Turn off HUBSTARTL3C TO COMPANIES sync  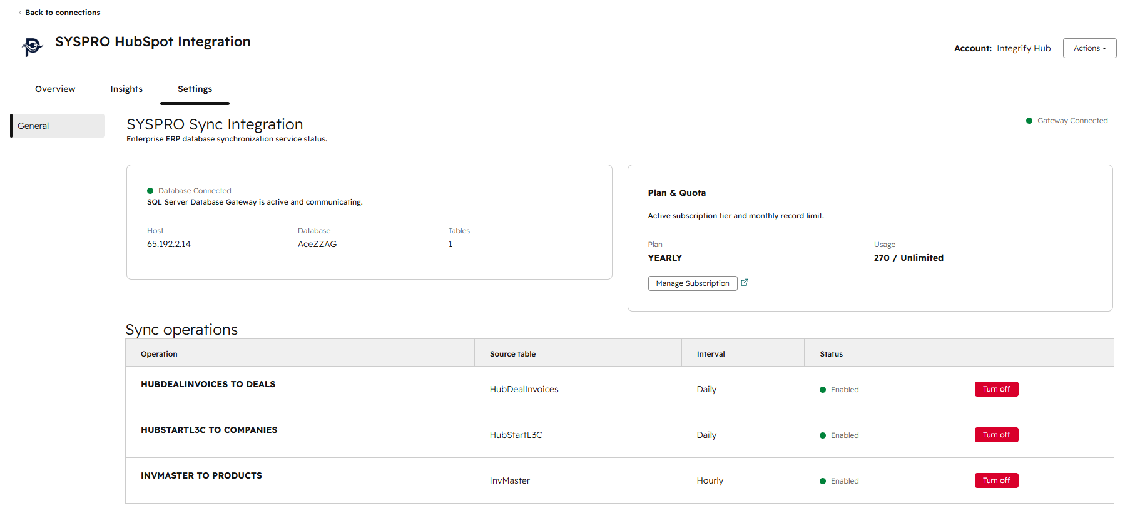pos(996,435)
